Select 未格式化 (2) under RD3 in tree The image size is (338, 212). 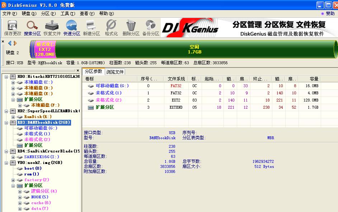click(37, 140)
